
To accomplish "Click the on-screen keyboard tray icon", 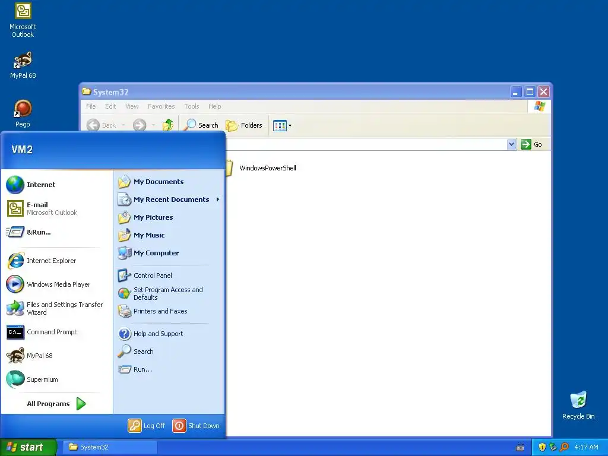I will point(520,448).
